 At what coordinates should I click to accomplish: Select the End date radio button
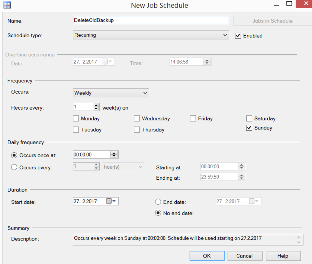pyautogui.click(x=158, y=202)
